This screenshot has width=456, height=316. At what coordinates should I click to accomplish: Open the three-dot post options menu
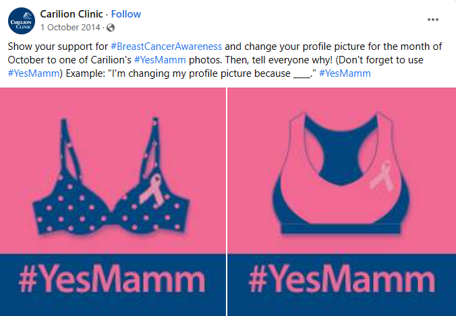pyautogui.click(x=434, y=20)
